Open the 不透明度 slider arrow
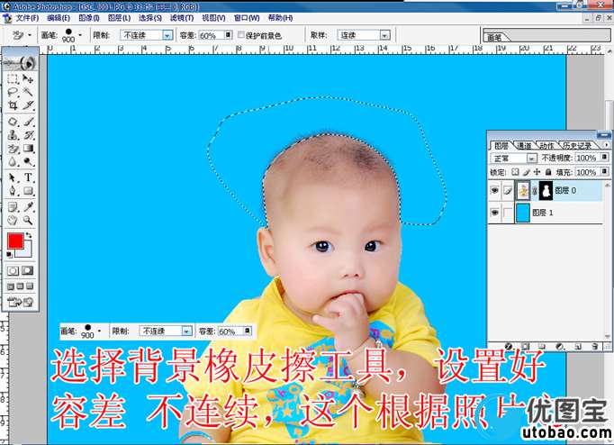The height and width of the screenshot is (445, 614). (604, 157)
